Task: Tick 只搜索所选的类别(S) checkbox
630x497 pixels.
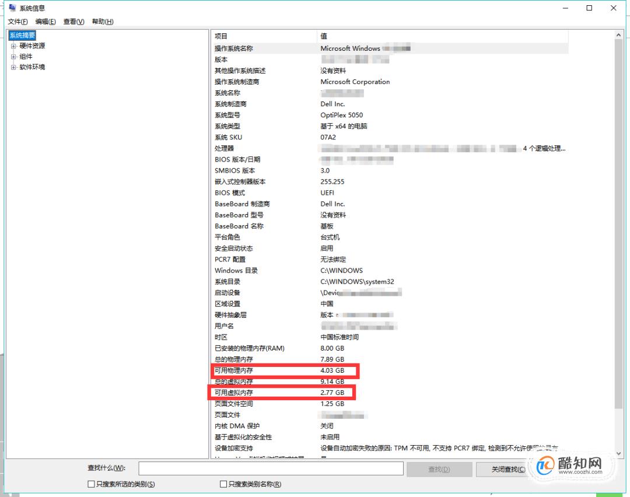Action: click(91, 484)
